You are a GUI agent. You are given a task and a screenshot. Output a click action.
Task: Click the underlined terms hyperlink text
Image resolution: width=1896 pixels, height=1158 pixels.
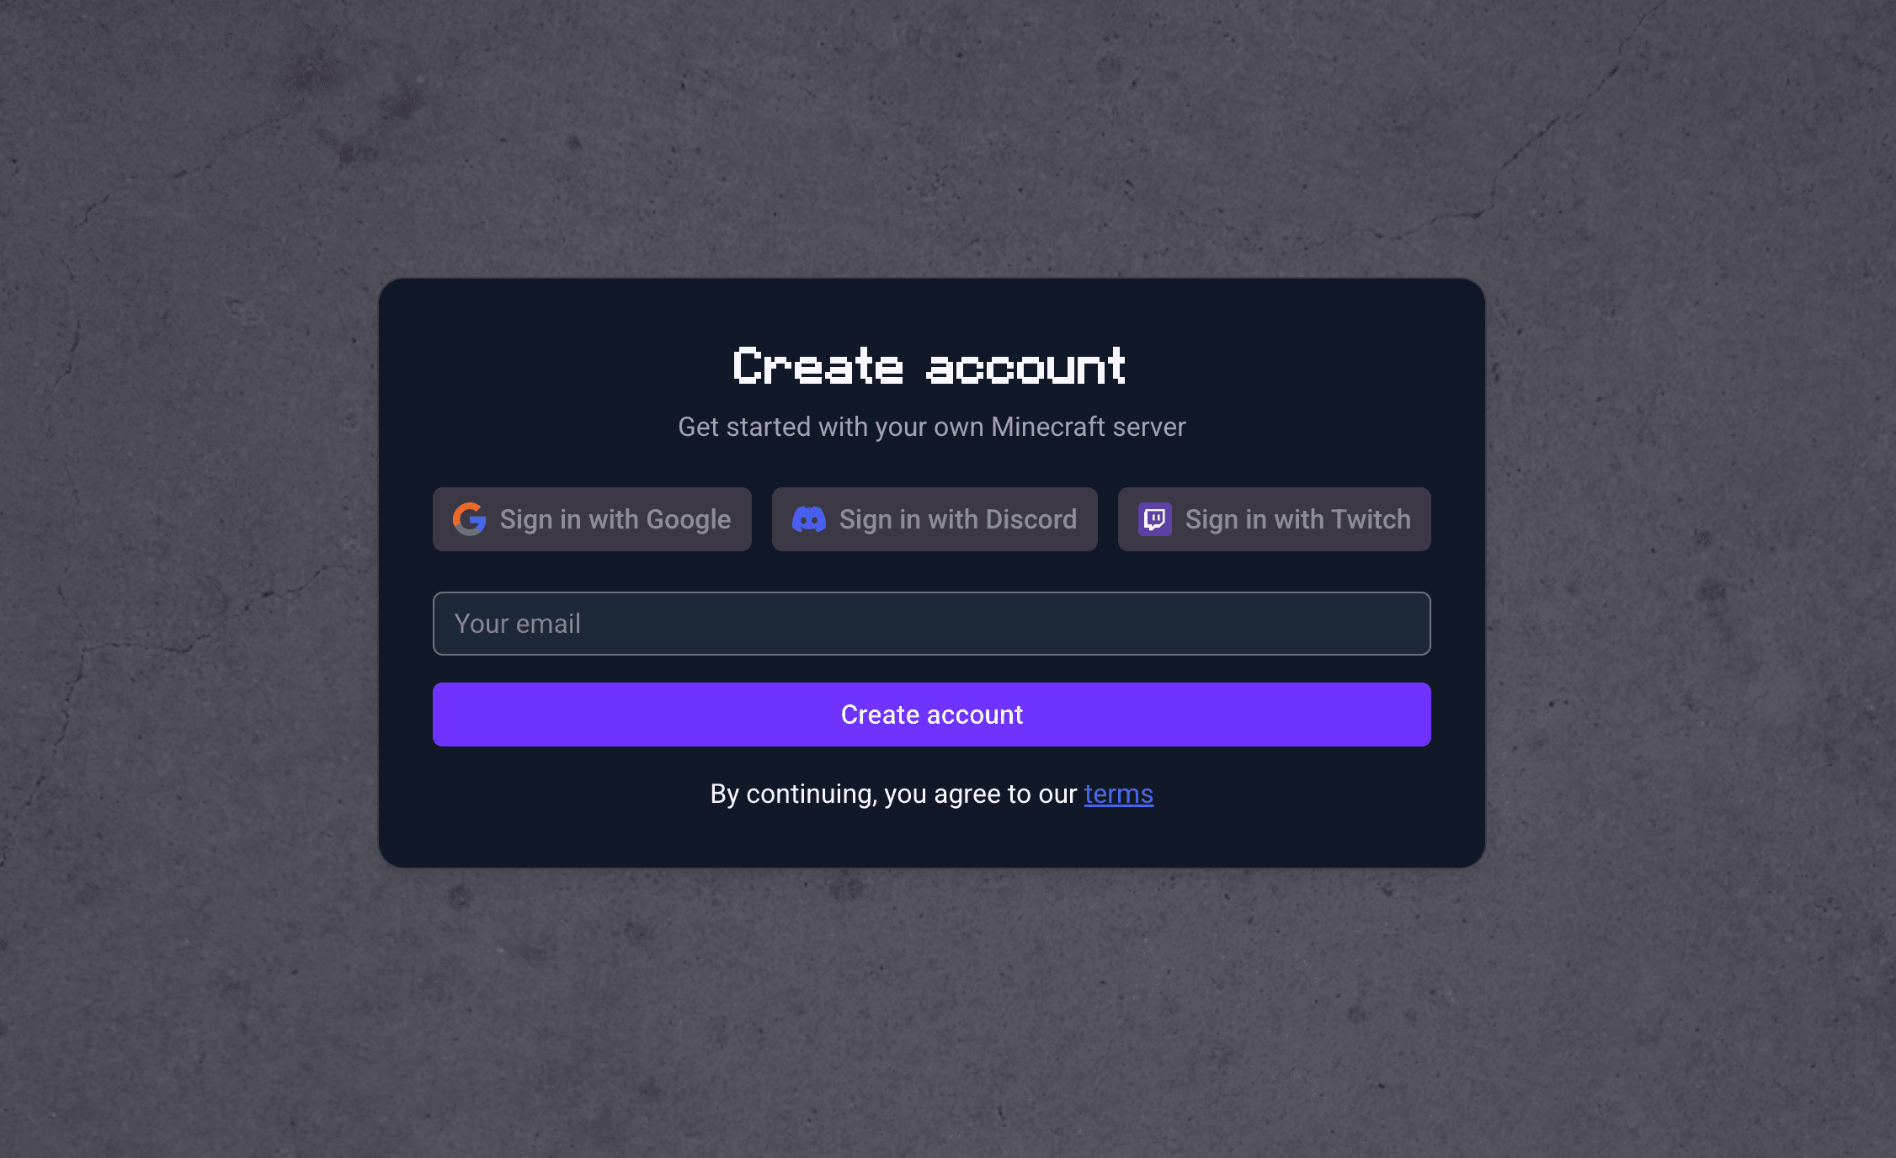(1119, 794)
